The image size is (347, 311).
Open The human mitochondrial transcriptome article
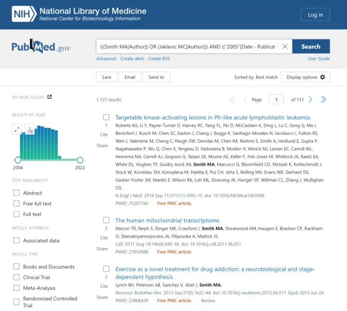coord(168,220)
